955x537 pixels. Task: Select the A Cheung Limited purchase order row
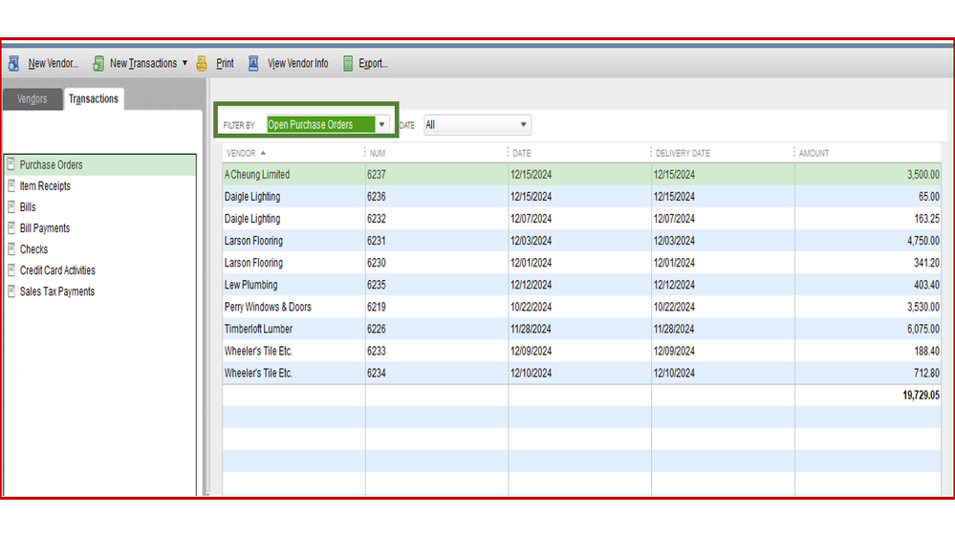(257, 175)
